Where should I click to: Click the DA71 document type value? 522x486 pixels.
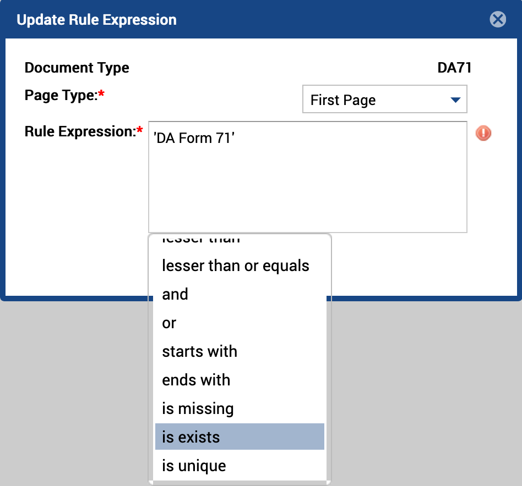tap(454, 68)
